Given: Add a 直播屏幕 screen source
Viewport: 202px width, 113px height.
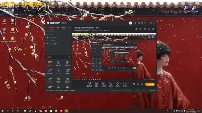Looking at the screenshot, I should pos(89,84).
